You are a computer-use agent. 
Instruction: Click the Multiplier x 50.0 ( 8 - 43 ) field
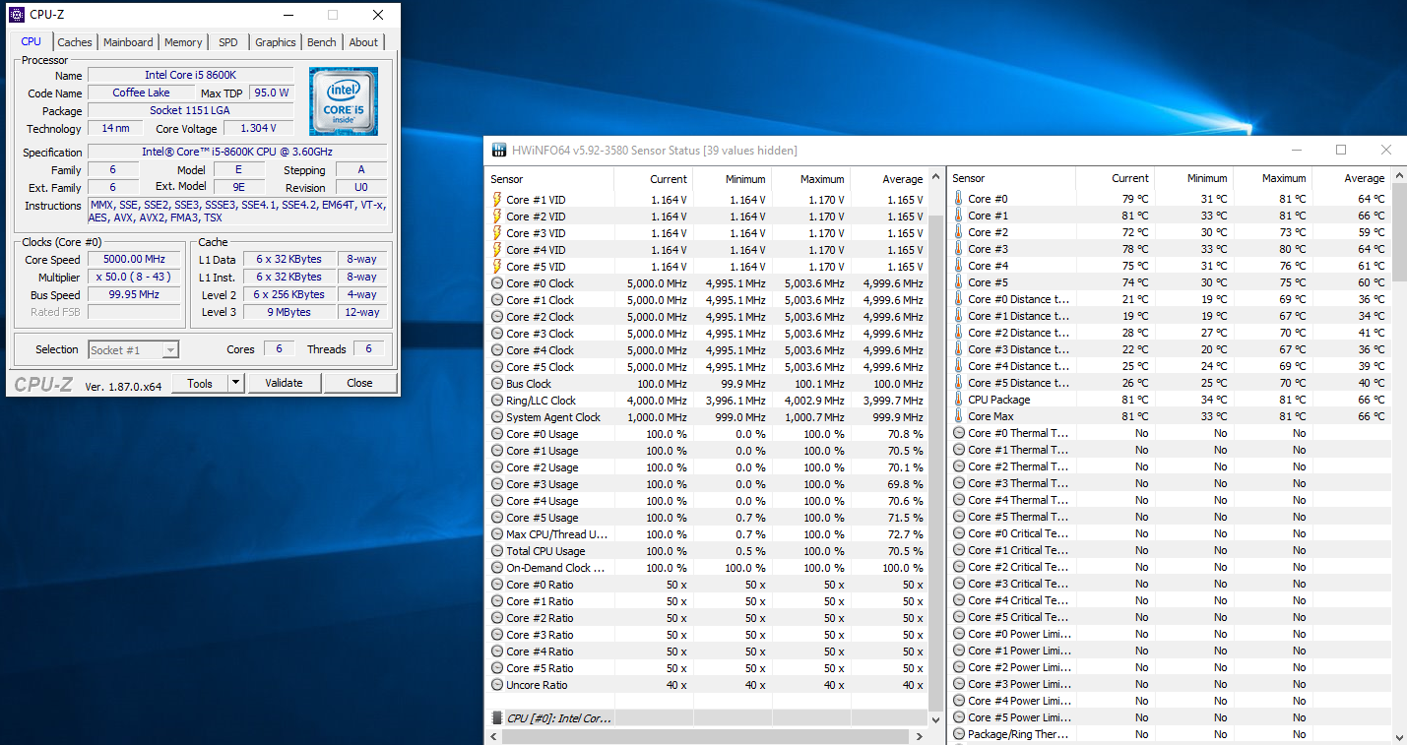(135, 278)
